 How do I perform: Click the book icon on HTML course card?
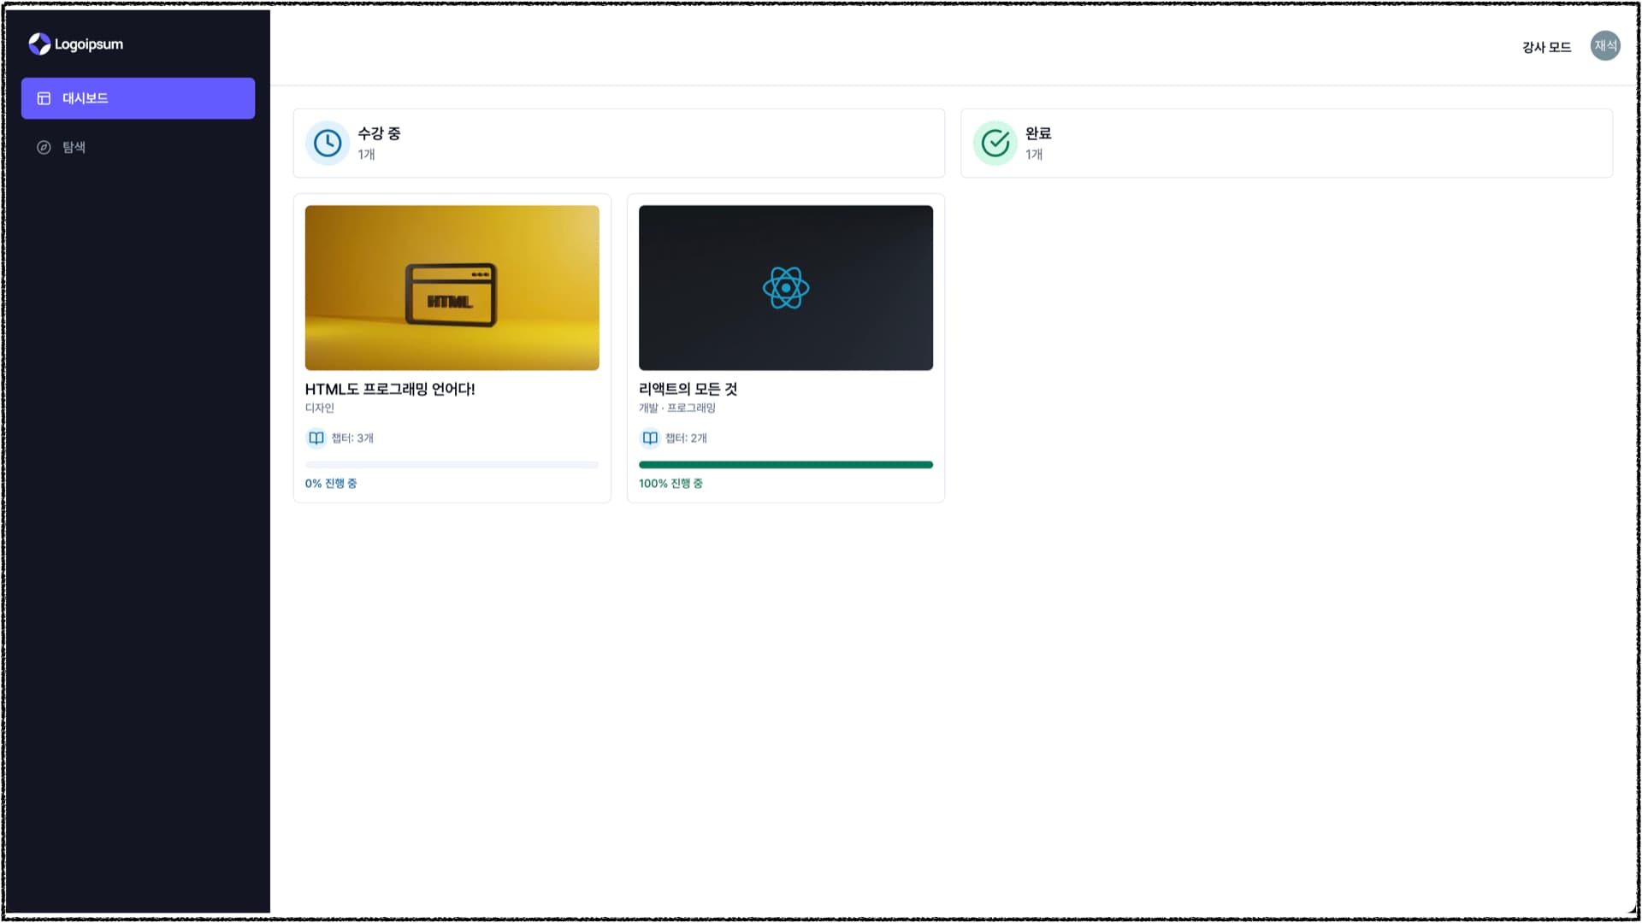pyautogui.click(x=316, y=438)
